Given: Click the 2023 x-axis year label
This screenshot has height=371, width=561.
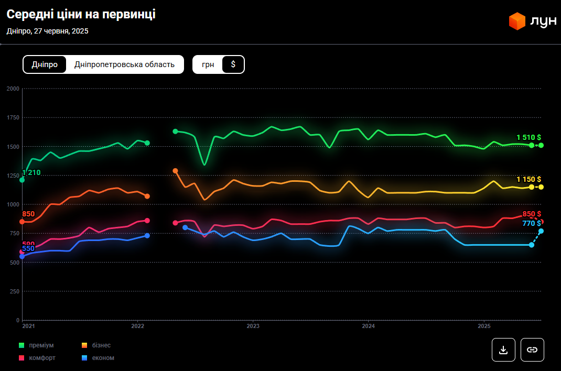Looking at the screenshot, I should tap(253, 326).
